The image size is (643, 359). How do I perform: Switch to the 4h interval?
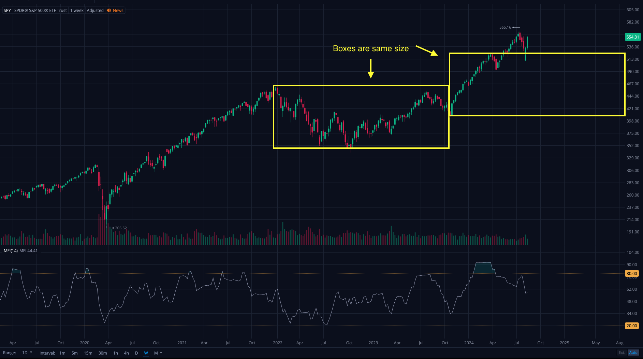point(127,353)
